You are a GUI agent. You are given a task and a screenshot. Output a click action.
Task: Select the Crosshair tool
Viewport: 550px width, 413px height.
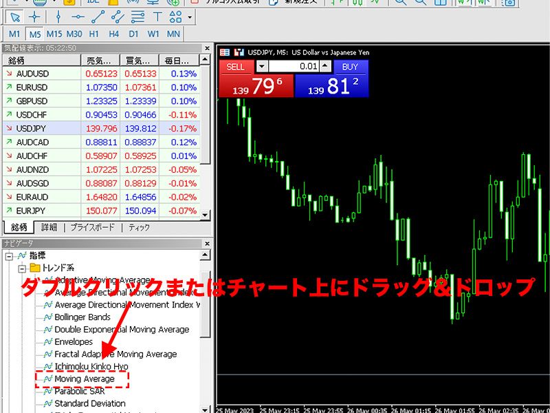(34, 17)
